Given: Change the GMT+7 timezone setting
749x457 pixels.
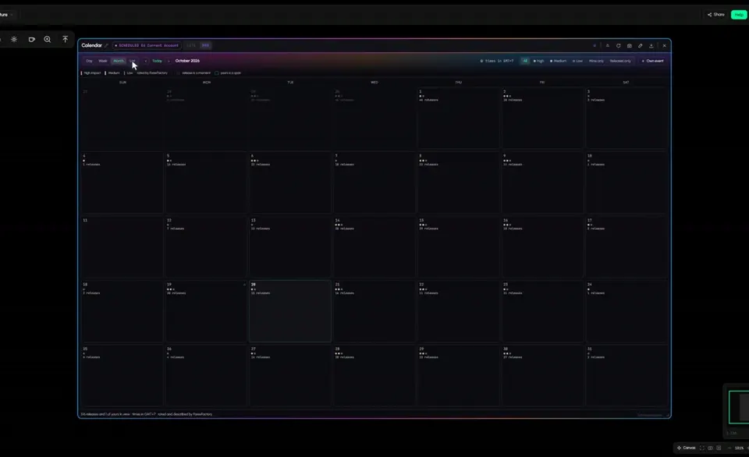Looking at the screenshot, I should tap(497, 61).
